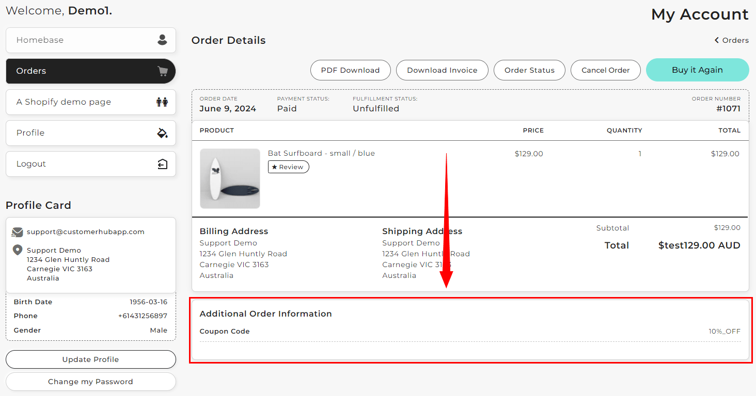This screenshot has width=756, height=396.
Task: Open the Order Status view
Action: (529, 70)
